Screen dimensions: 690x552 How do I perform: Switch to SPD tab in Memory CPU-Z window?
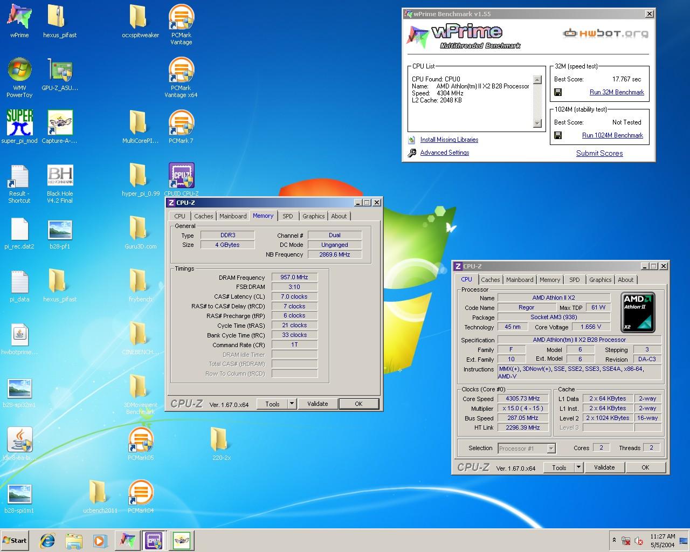tap(288, 216)
